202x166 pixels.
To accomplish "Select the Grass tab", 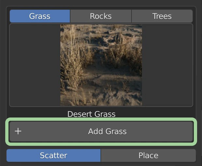I will click(x=40, y=16).
